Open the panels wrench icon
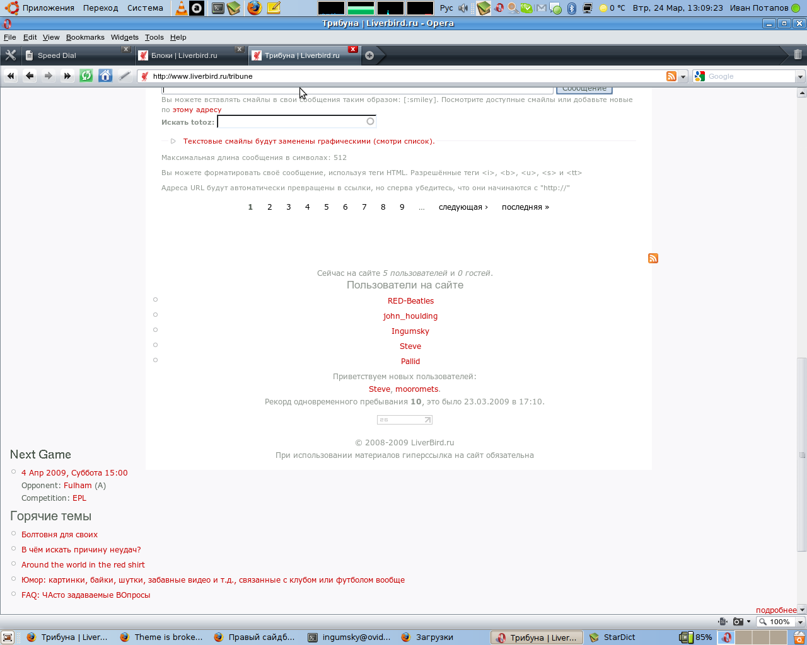The image size is (807, 645). click(x=11, y=55)
